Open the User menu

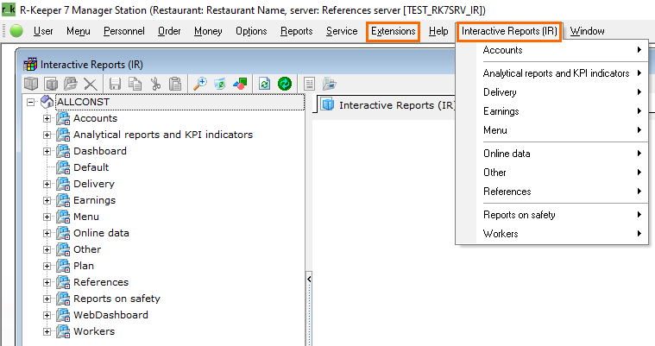tap(43, 31)
